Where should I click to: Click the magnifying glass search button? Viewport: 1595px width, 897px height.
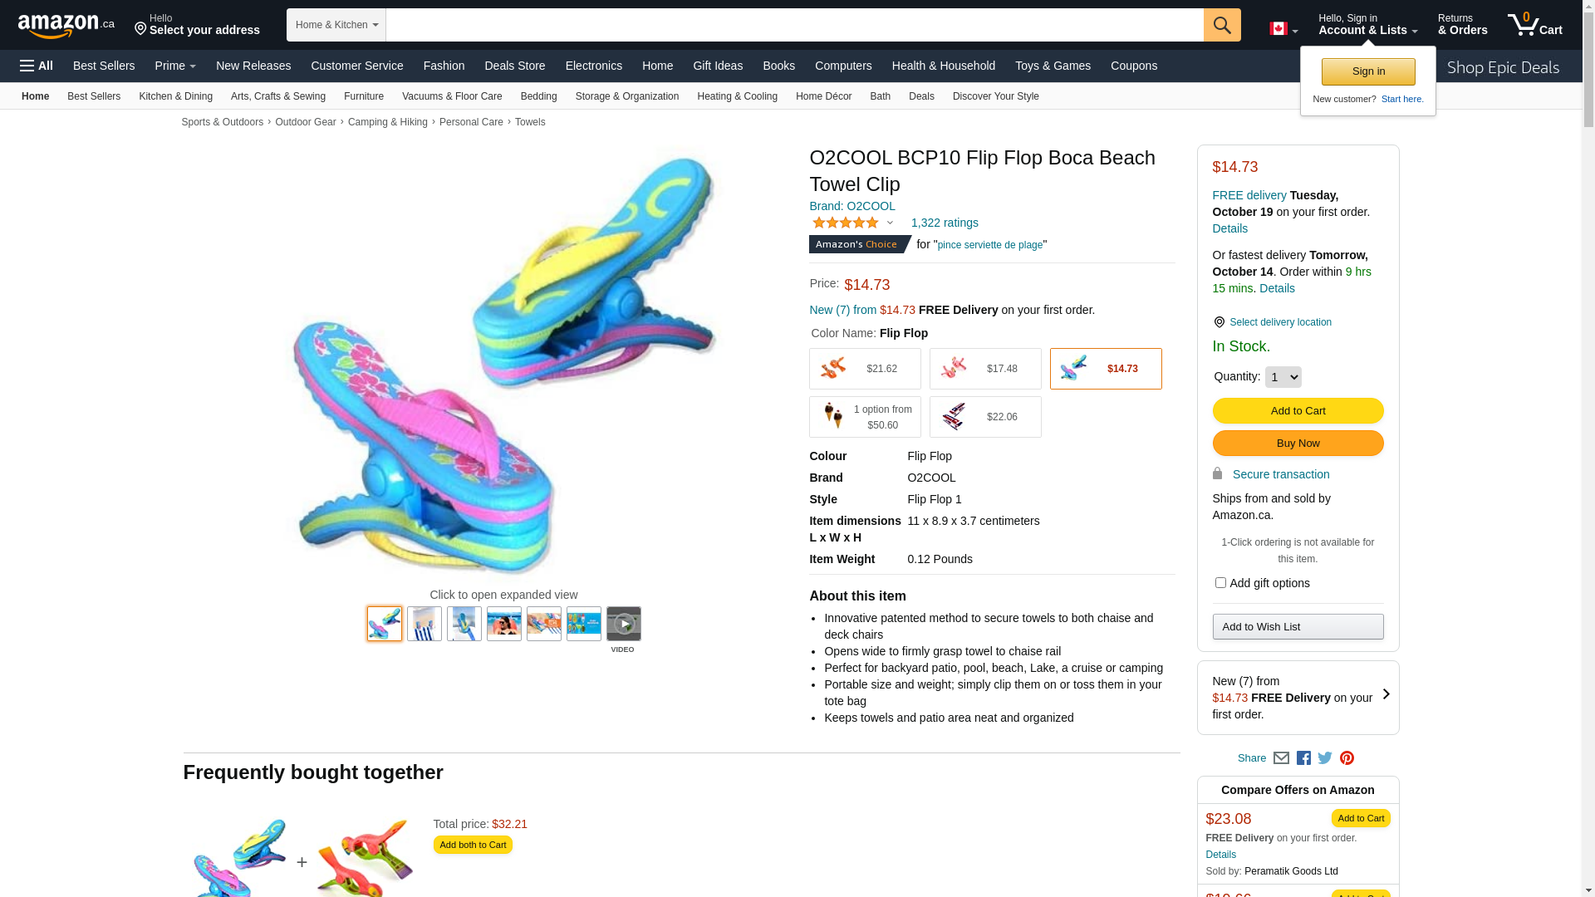(x=1221, y=25)
